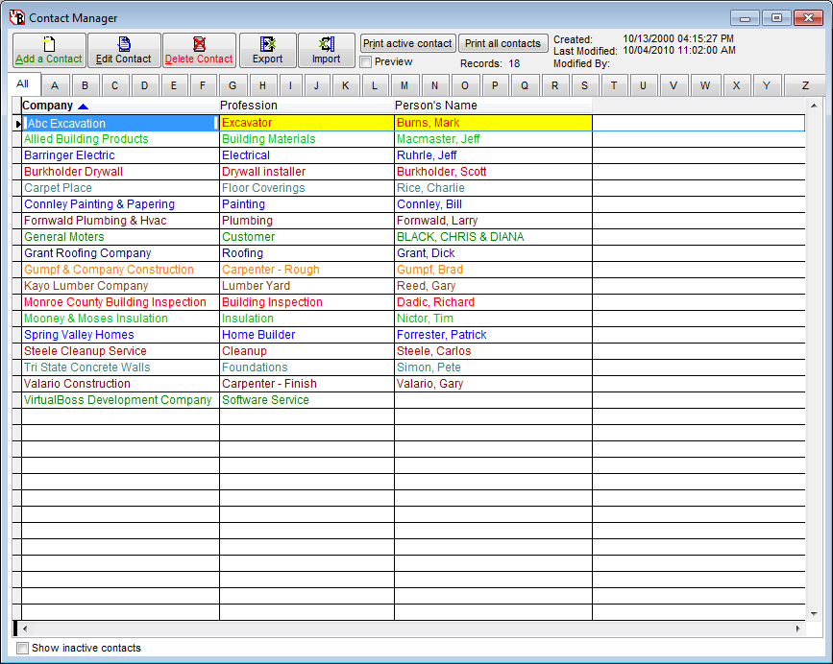Open Edit Contact from the toolbar
This screenshot has width=833, height=664.
click(124, 50)
